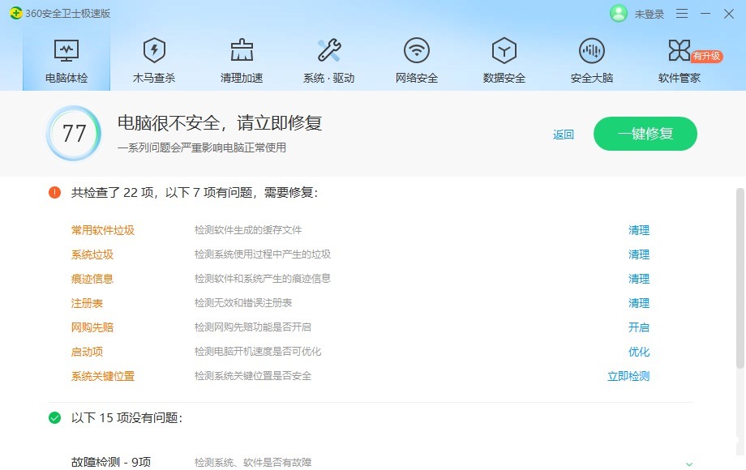
Task: Open the 清理加速 broom icon
Action: click(x=242, y=50)
